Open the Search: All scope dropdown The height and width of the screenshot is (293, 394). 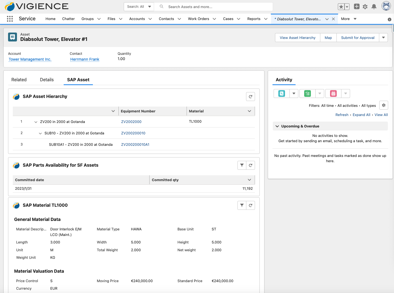pyautogui.click(x=139, y=7)
